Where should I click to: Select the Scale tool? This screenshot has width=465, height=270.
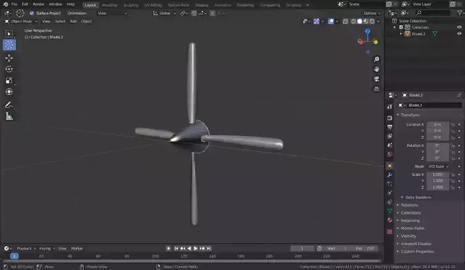(x=9, y=80)
